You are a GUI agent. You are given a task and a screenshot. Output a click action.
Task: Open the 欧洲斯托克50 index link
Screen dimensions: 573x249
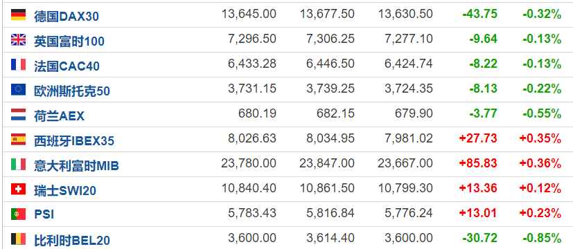tap(72, 91)
